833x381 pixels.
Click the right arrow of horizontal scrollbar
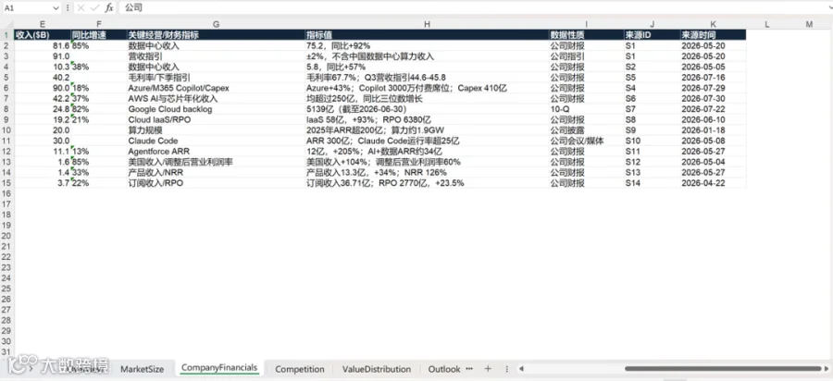(x=827, y=369)
